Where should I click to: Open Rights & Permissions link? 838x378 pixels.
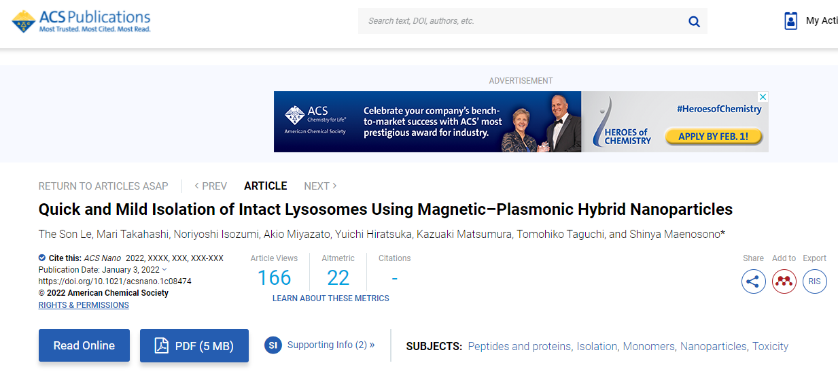tap(84, 305)
